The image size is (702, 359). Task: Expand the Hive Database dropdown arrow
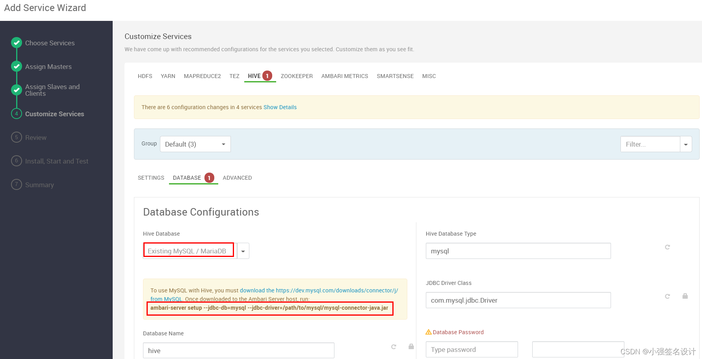point(243,251)
